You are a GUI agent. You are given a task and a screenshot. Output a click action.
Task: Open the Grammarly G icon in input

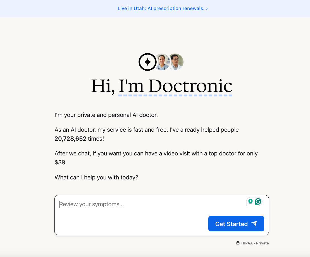pyautogui.click(x=258, y=201)
